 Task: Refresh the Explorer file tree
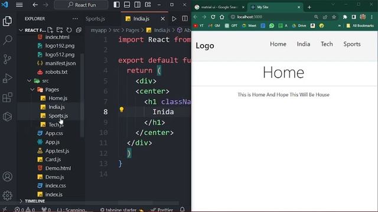coord(69,30)
